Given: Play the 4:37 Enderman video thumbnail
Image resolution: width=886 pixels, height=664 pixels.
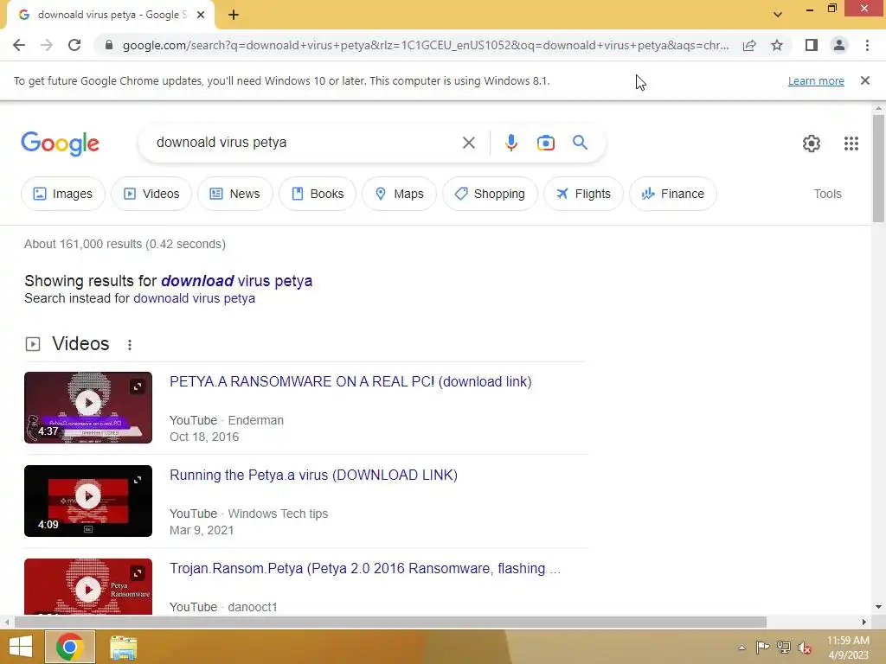Looking at the screenshot, I should pyautogui.click(x=88, y=408).
